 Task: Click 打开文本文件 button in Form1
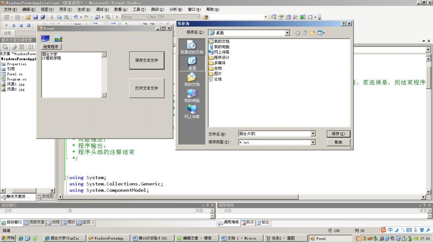pyautogui.click(x=147, y=88)
